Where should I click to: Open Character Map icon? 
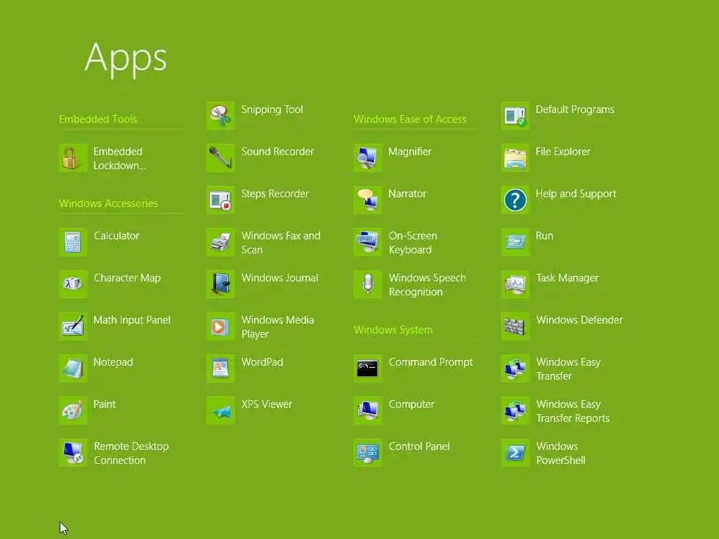[73, 285]
